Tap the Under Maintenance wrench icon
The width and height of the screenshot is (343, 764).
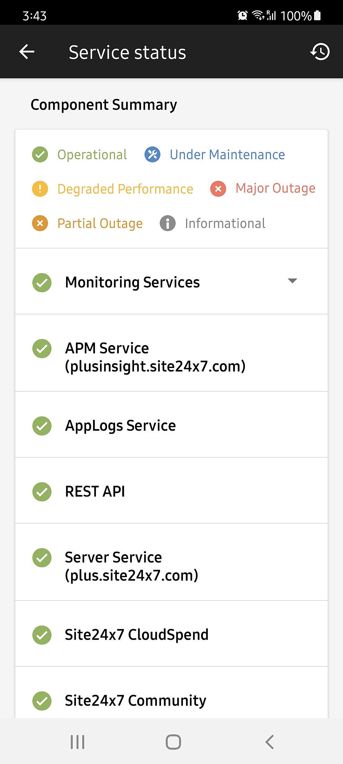(x=152, y=155)
